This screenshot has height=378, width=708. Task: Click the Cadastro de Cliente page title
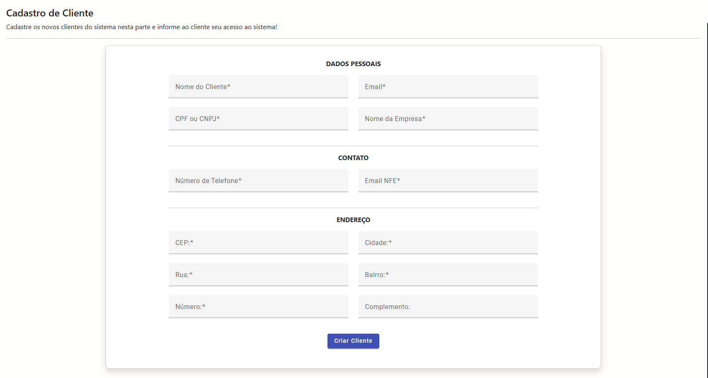[x=50, y=13]
